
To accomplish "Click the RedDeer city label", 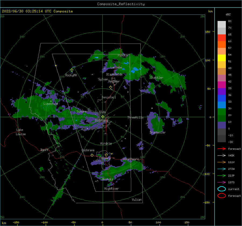I will [114, 81].
